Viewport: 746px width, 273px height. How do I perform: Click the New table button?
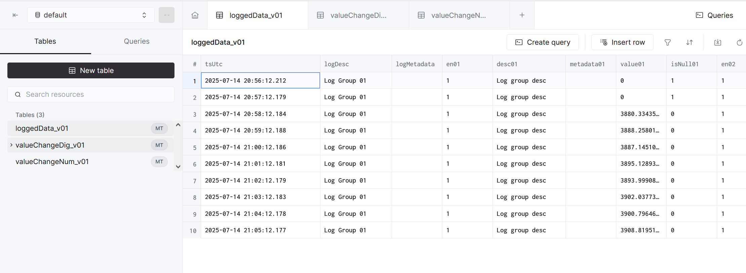[x=91, y=71]
